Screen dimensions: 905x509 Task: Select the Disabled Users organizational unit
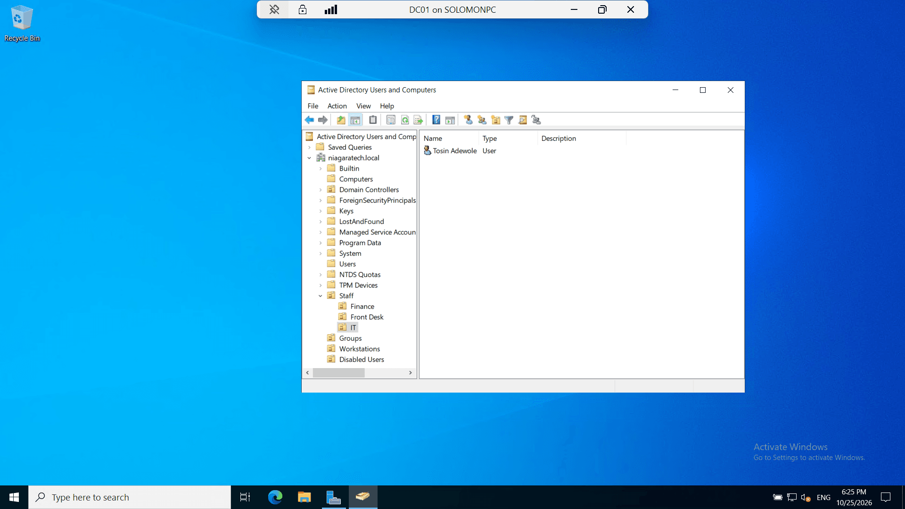[x=362, y=360]
